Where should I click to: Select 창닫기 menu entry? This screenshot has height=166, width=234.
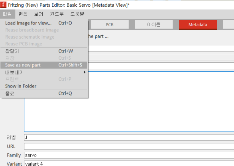pyautogui.click(x=44, y=51)
